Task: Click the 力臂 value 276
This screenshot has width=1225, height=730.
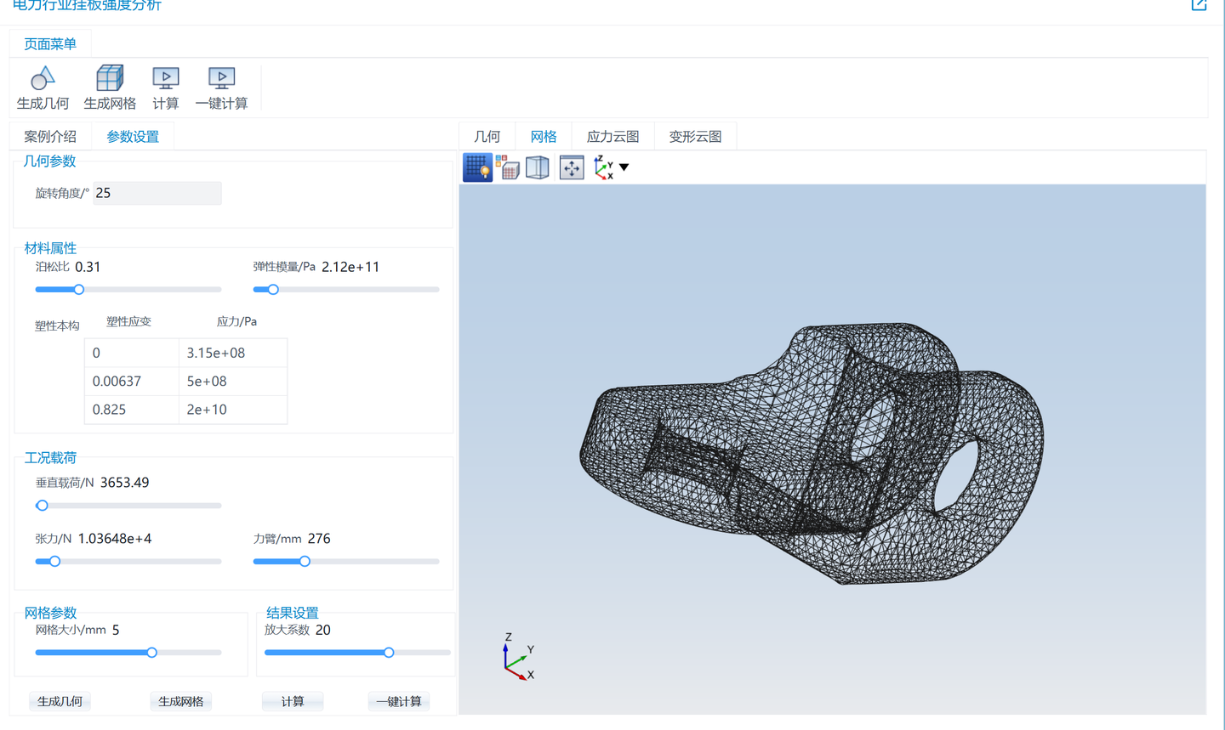Action: coord(319,539)
